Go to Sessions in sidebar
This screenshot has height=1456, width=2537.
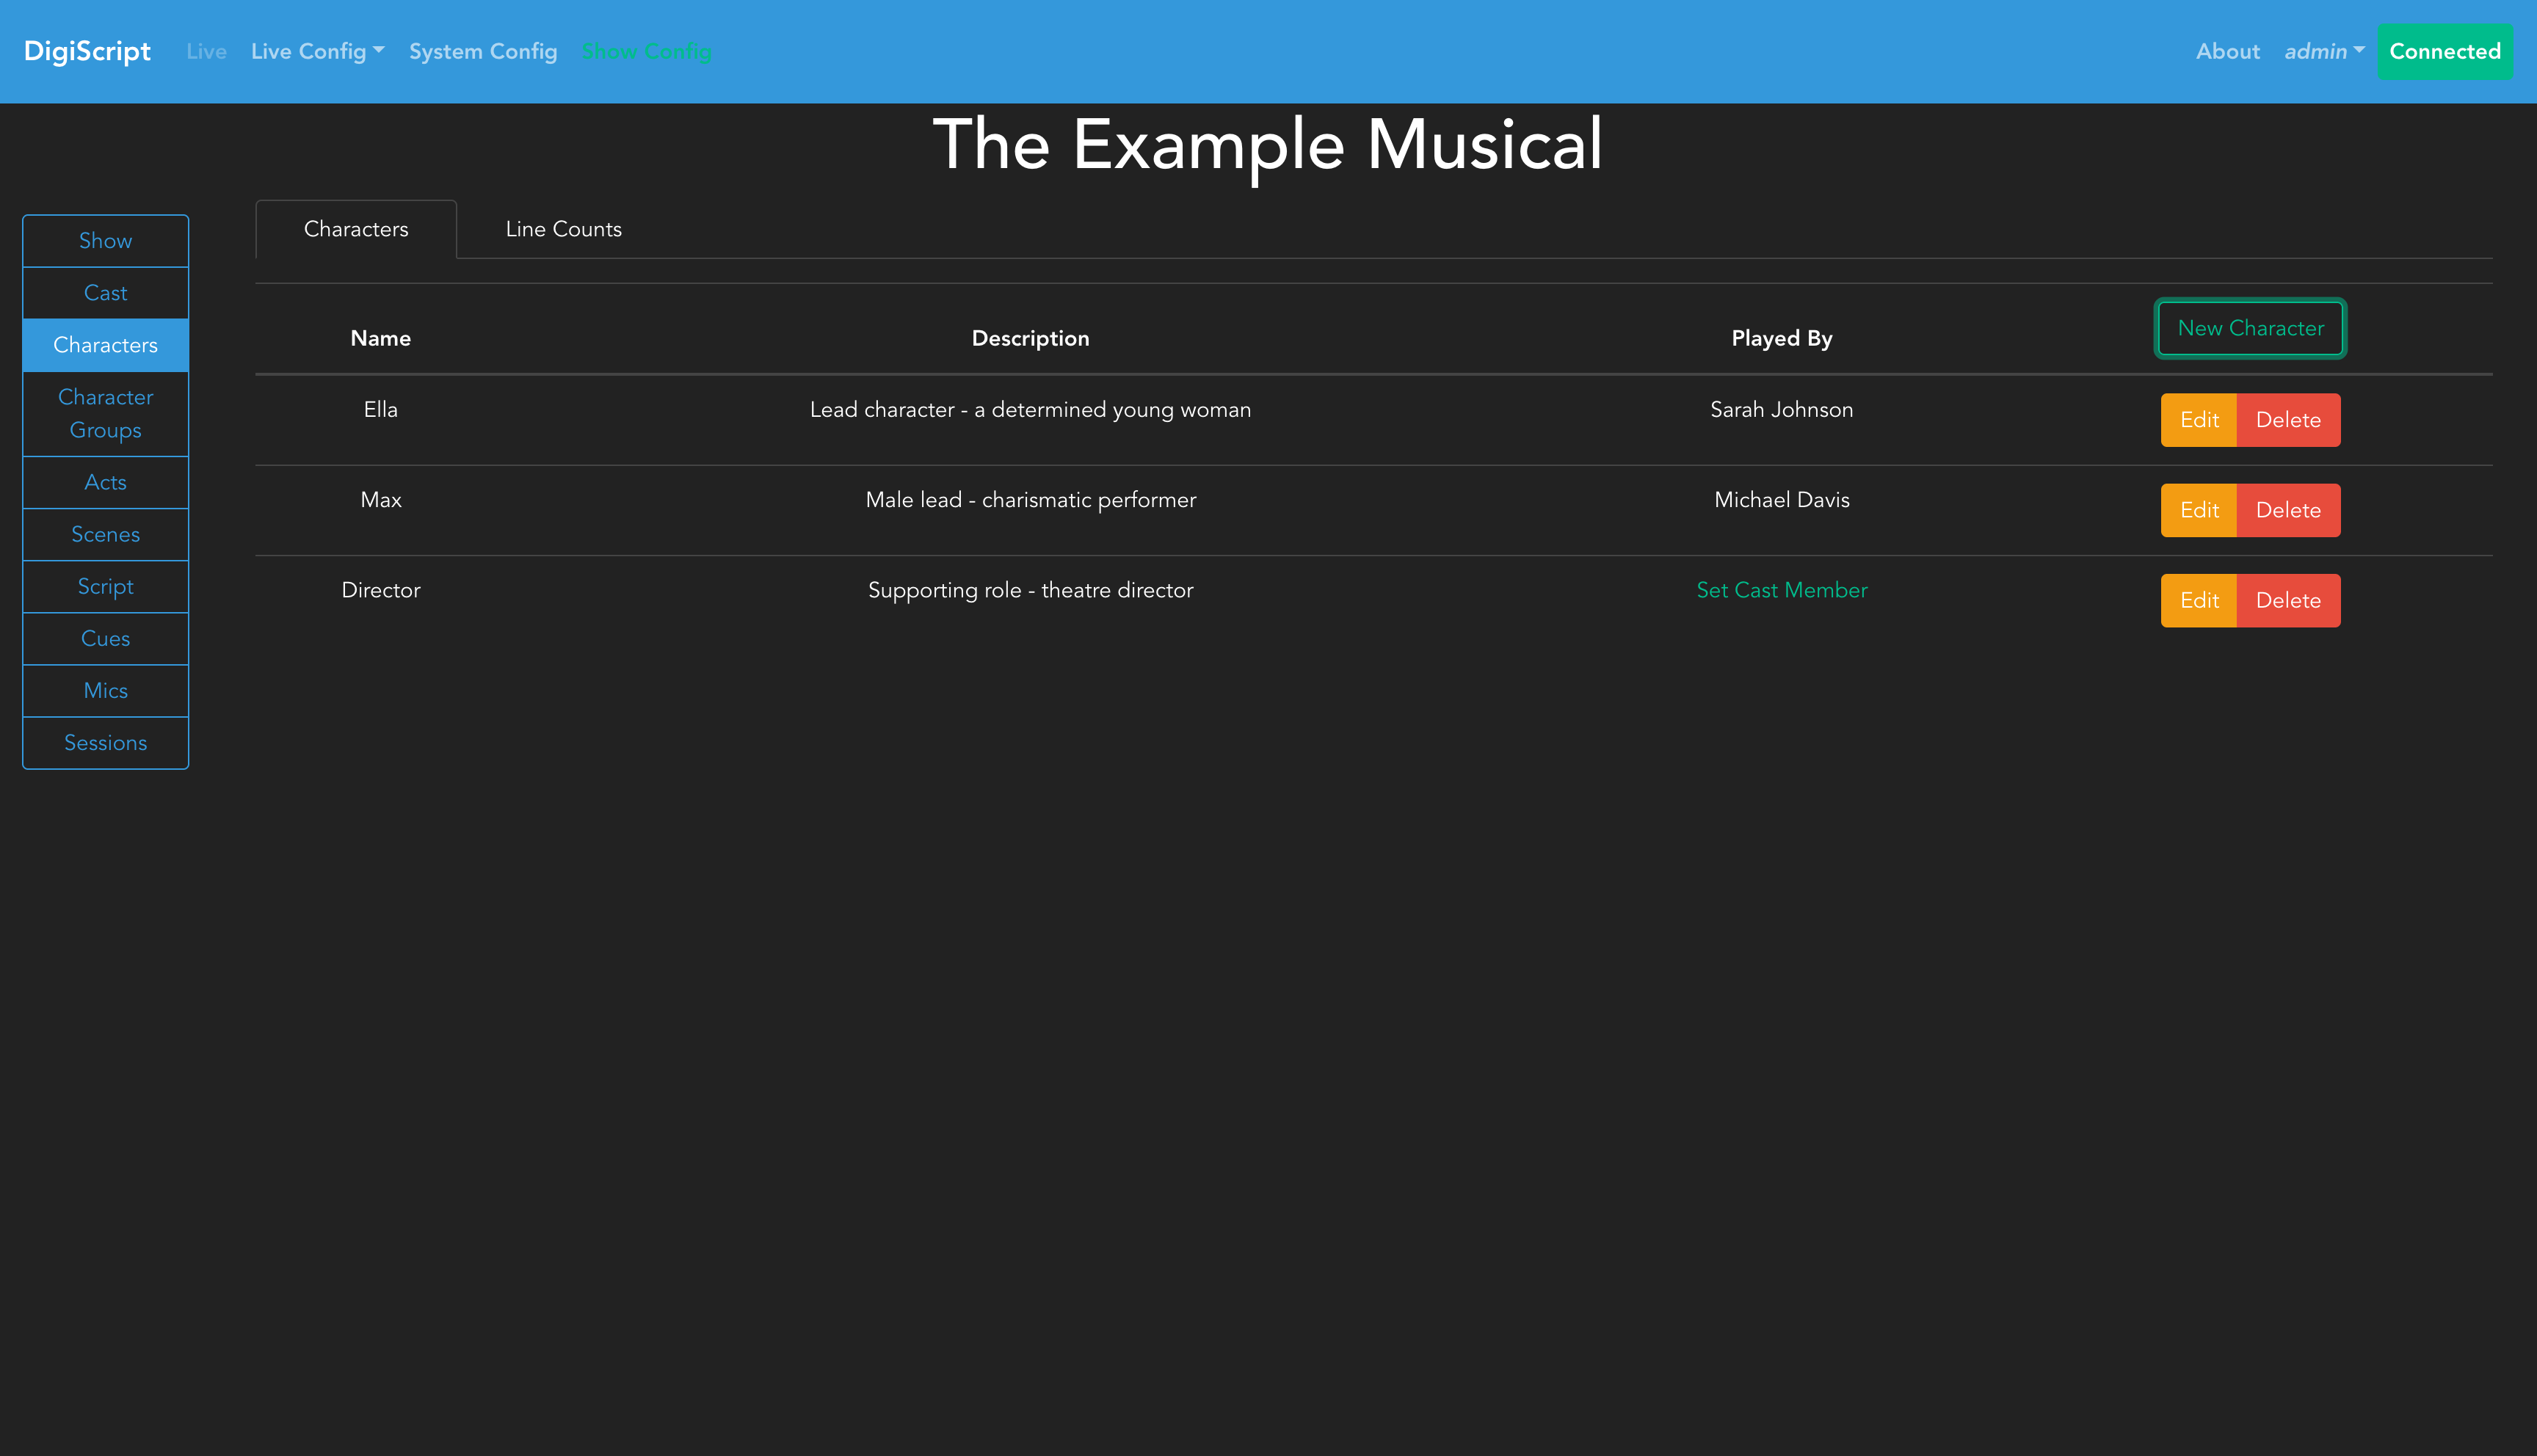pyautogui.click(x=105, y=743)
